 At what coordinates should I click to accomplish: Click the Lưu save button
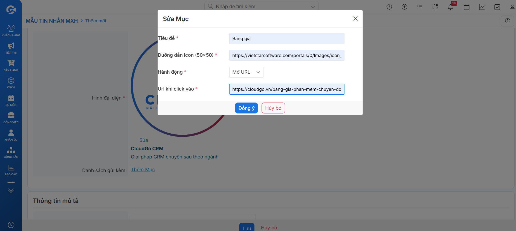click(247, 228)
